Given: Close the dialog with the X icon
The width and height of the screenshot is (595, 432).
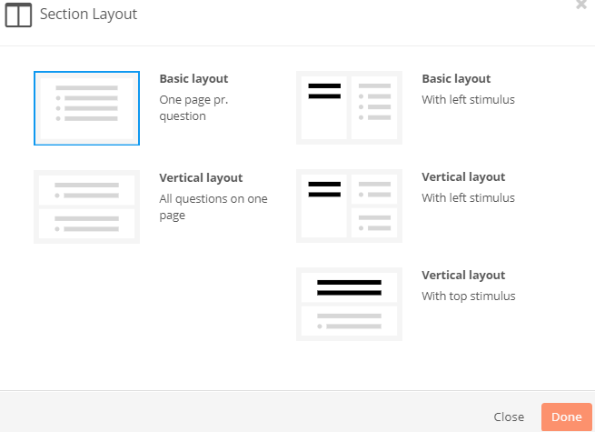Looking at the screenshot, I should [x=581, y=5].
